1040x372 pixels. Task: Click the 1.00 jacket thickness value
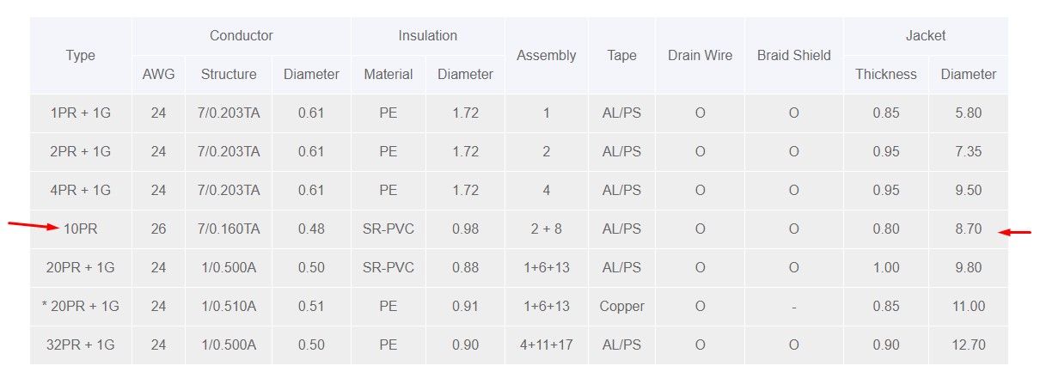pos(885,268)
